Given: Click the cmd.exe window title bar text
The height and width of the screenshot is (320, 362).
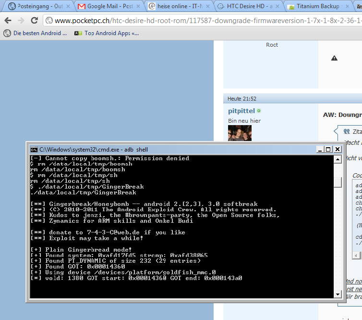Looking at the screenshot, I should [94, 150].
